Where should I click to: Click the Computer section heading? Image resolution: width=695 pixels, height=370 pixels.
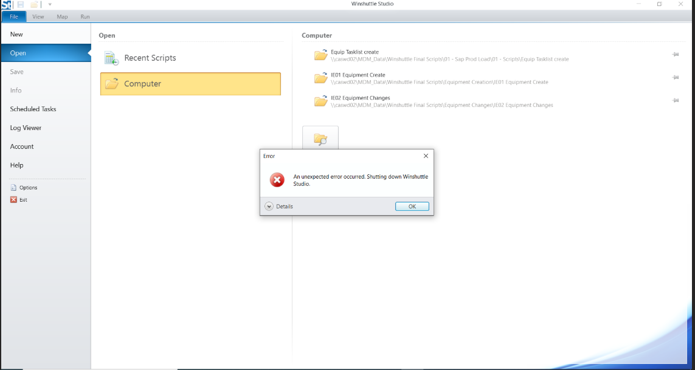(x=317, y=35)
